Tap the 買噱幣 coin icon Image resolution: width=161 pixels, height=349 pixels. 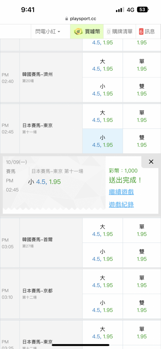[78, 32]
